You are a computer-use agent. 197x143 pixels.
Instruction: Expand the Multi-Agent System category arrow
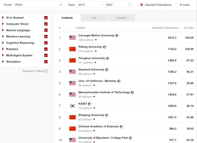coord(3,55)
